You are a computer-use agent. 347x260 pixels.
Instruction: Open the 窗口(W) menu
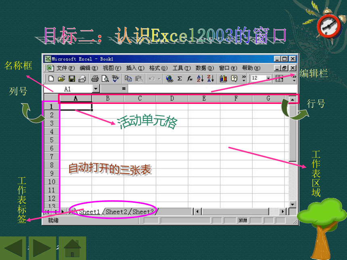pos(228,68)
